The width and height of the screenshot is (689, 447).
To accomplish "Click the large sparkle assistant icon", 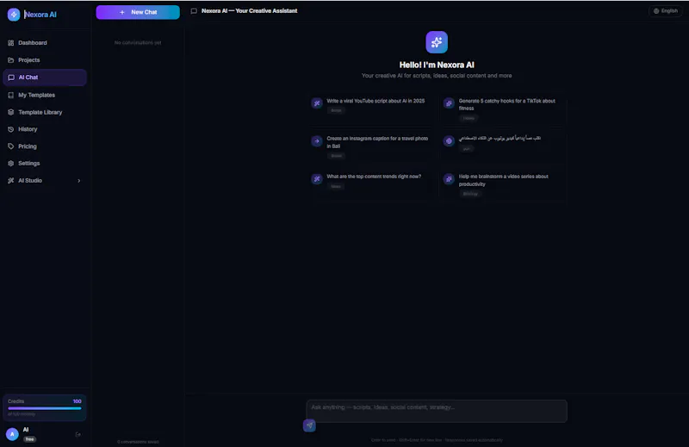I will click(x=437, y=42).
